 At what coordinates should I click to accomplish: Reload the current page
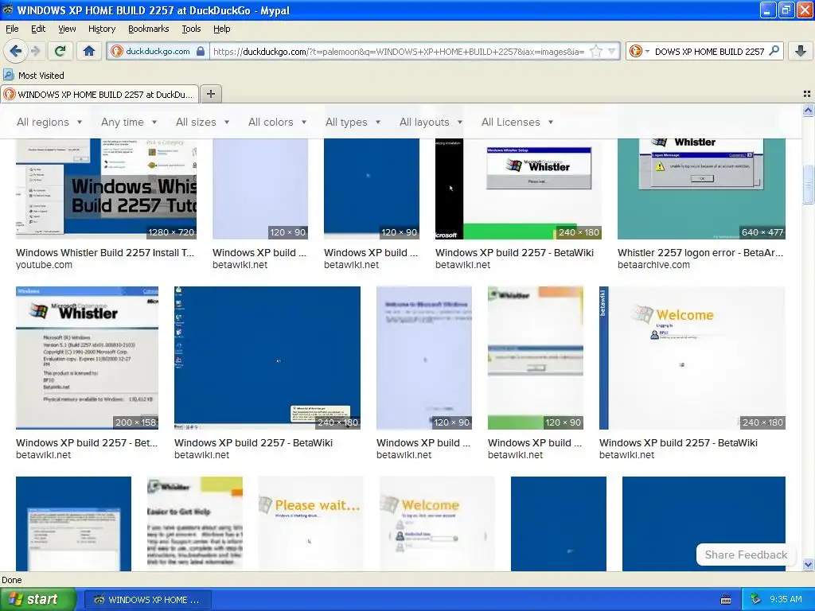(x=60, y=51)
